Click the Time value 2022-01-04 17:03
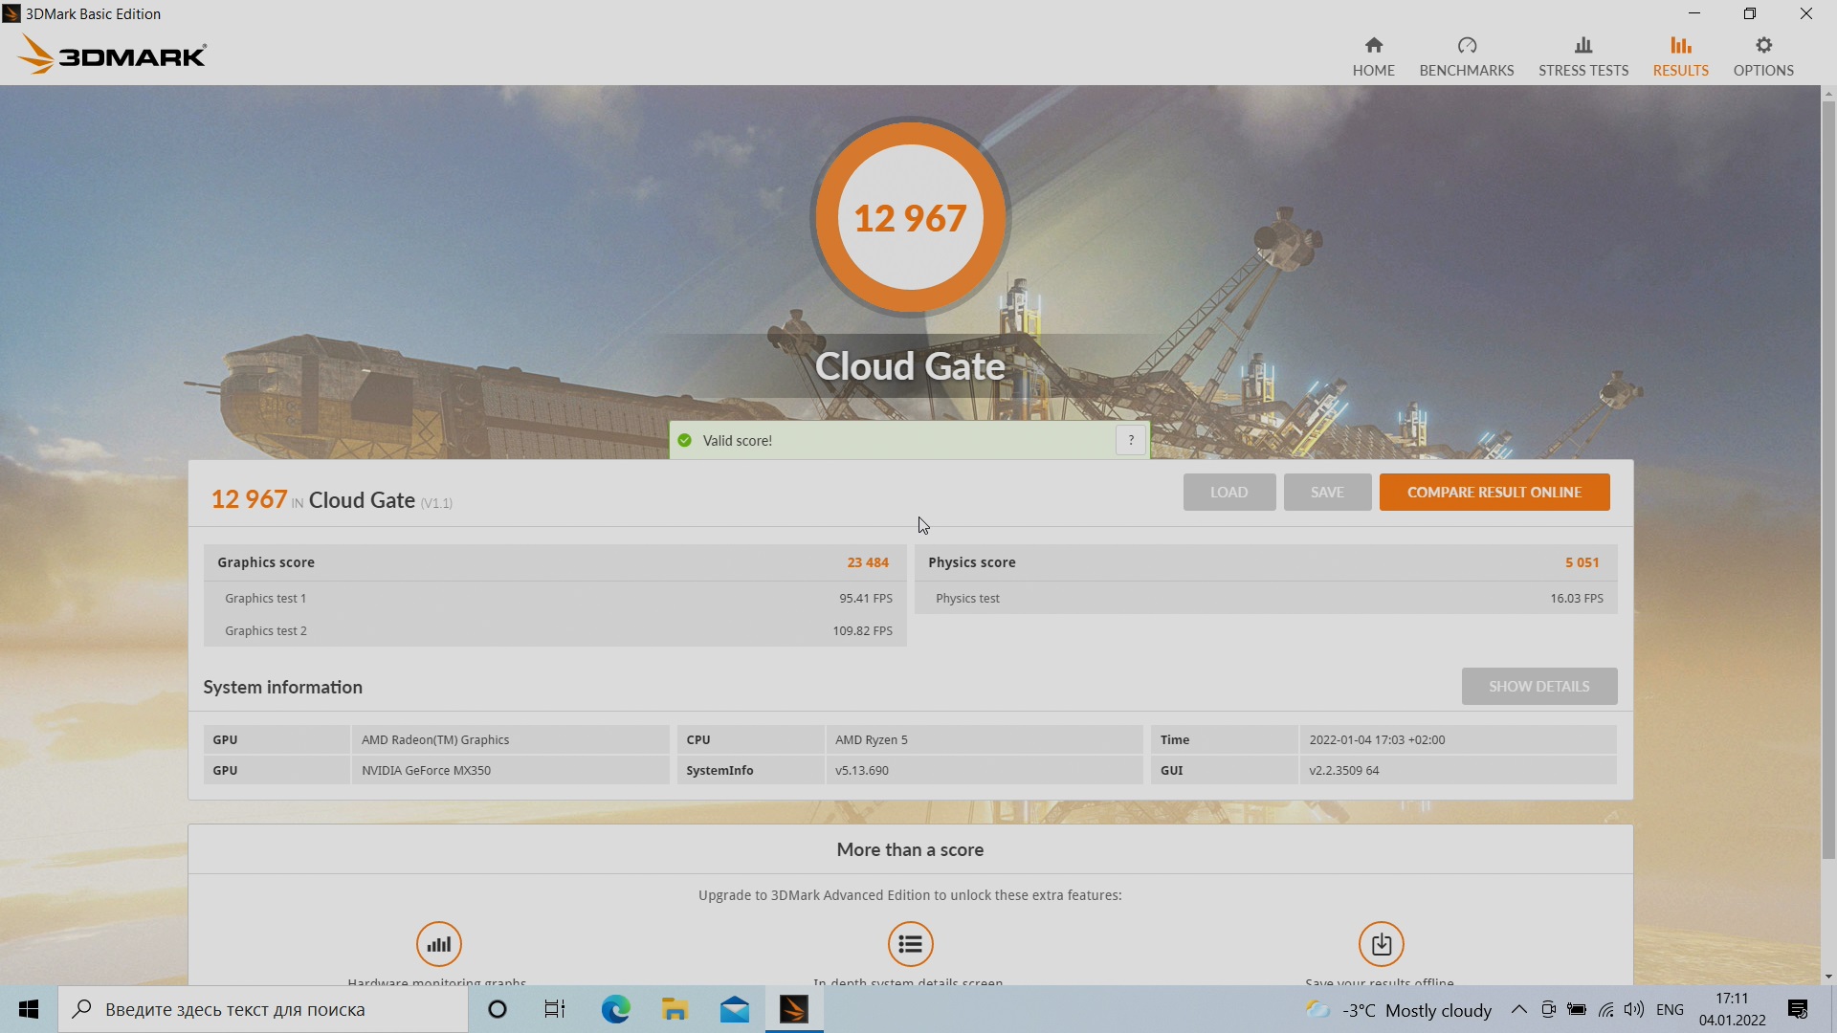This screenshot has width=1837, height=1033. 1457,739
